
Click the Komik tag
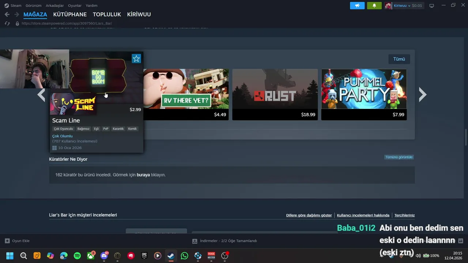point(132,129)
